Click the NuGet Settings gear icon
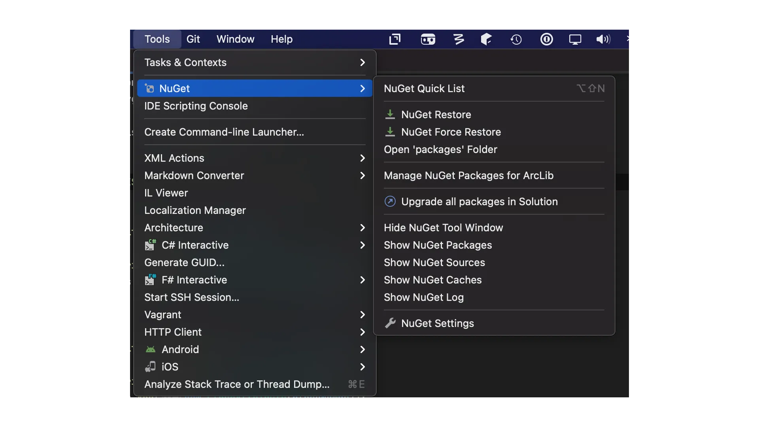Image resolution: width=759 pixels, height=427 pixels. click(x=391, y=323)
